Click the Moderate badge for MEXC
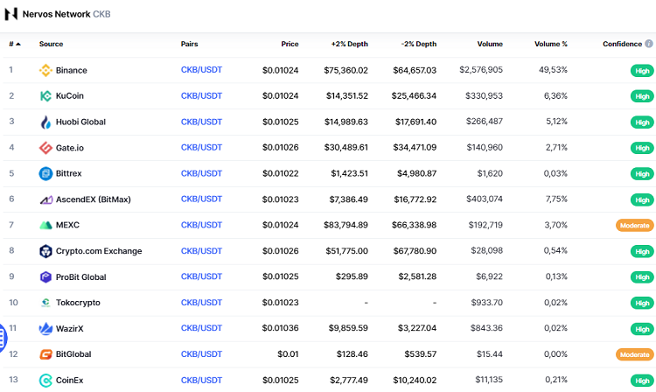This screenshot has height=392, width=656. tap(634, 226)
